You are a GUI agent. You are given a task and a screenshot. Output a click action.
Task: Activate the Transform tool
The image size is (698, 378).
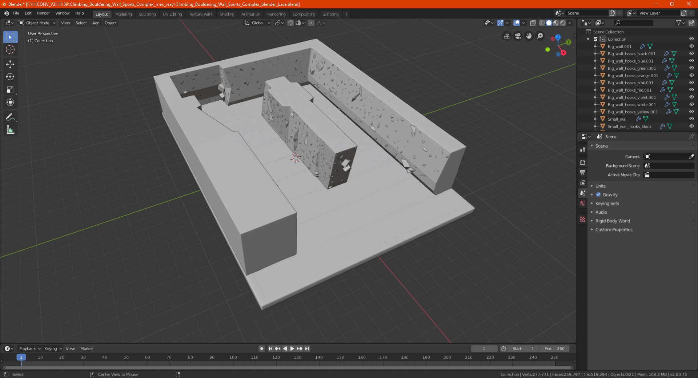click(10, 102)
